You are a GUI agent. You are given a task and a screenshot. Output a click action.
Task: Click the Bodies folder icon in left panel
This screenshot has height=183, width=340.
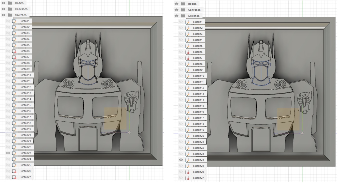10,3
